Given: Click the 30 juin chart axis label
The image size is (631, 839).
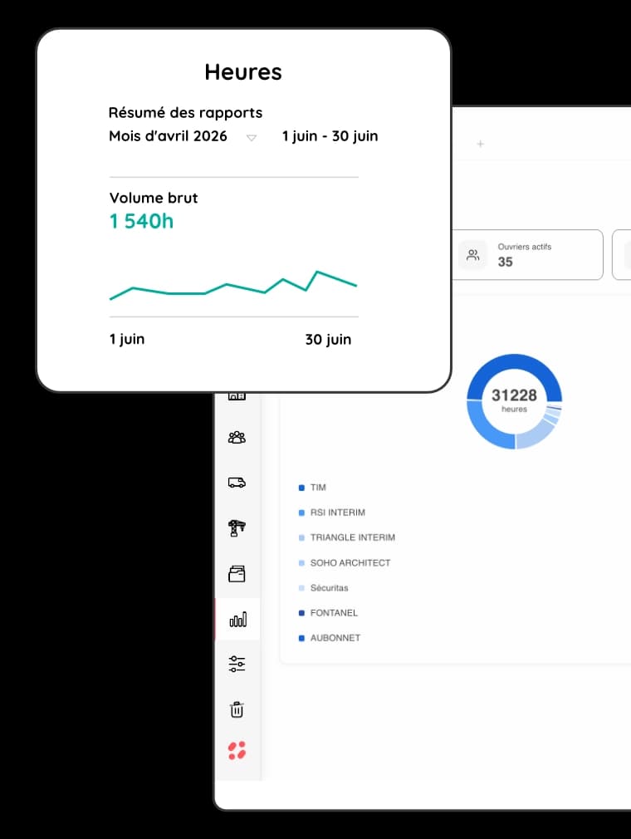Looking at the screenshot, I should click(328, 339).
